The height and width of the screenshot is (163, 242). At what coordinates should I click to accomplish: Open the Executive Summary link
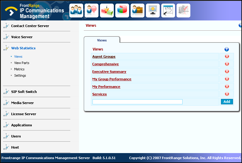click(x=109, y=72)
